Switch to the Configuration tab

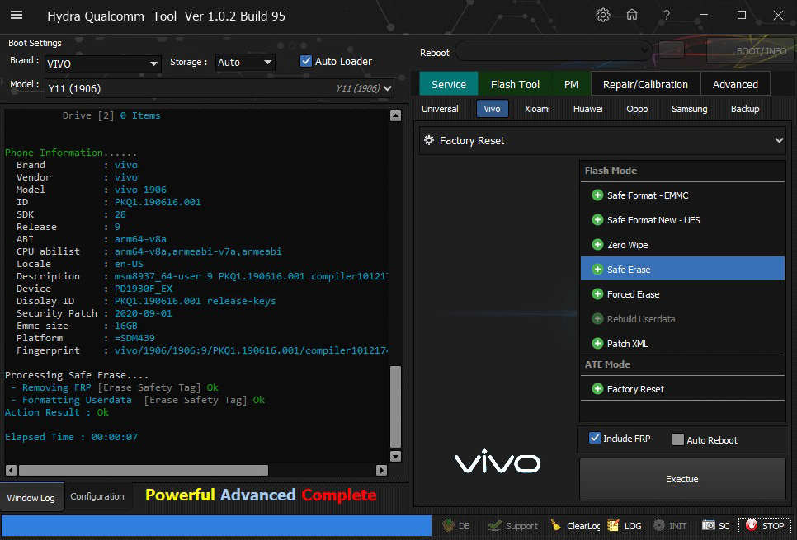point(97,496)
